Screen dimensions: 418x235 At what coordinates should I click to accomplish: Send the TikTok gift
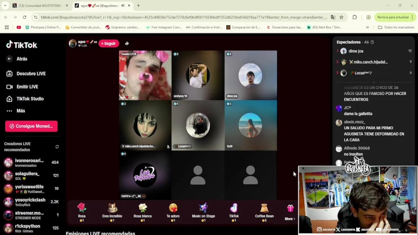tap(234, 212)
